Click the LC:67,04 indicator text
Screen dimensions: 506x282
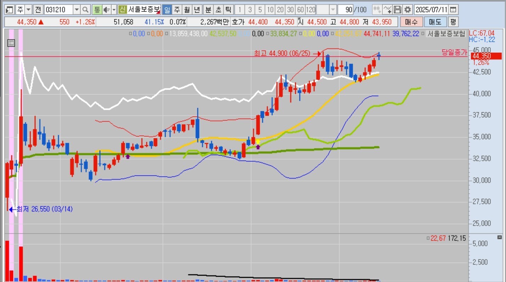(x=482, y=33)
